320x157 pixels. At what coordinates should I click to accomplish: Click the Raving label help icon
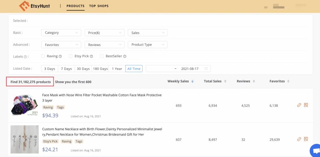click(60, 57)
